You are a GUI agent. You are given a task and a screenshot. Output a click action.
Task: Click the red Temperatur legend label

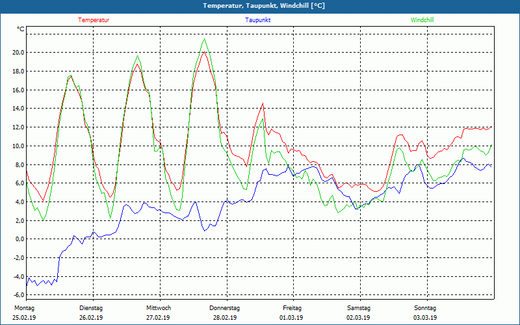(x=94, y=20)
